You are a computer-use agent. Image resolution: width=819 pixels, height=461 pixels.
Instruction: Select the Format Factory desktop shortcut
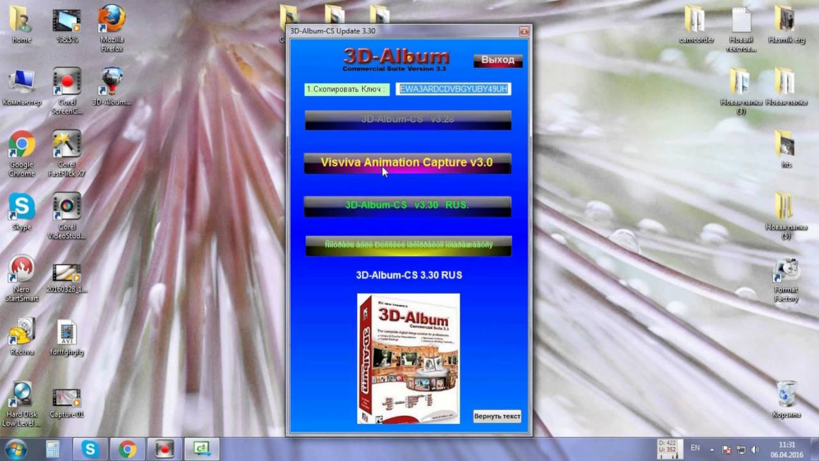point(786,279)
